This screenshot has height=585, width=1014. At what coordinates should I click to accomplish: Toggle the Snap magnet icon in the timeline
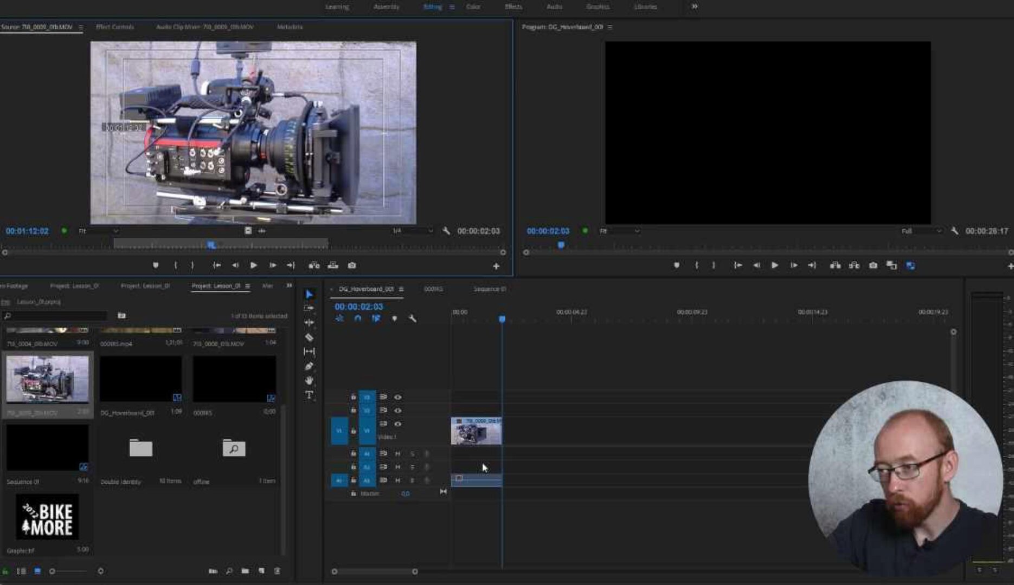coord(357,318)
